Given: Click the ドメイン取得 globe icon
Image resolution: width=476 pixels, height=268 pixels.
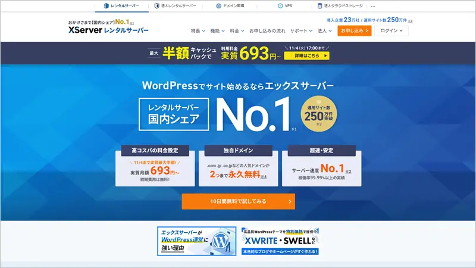Looking at the screenshot, I should coord(220,7).
